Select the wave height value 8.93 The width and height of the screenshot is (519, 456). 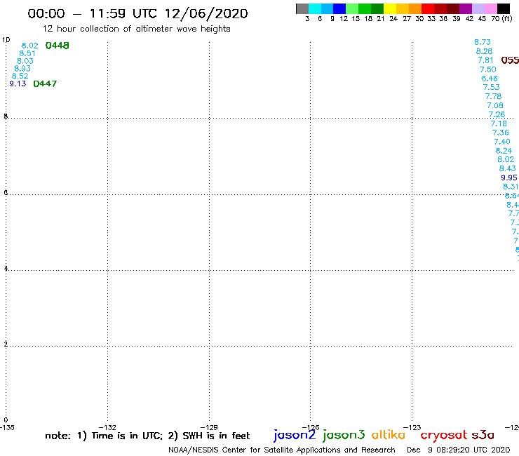(x=22, y=69)
